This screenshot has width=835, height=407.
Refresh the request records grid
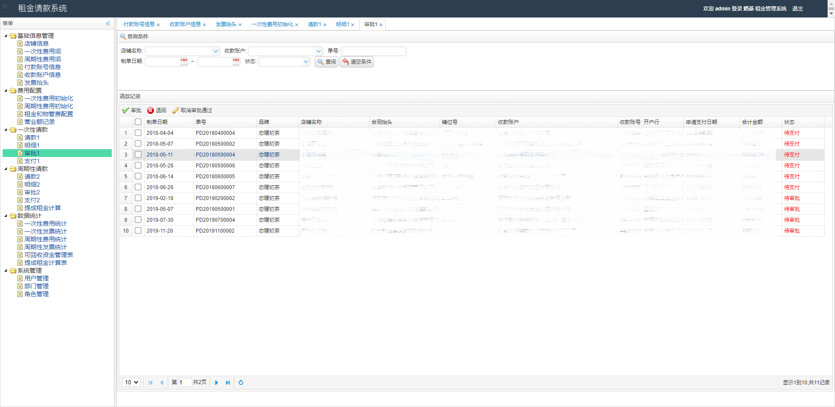(x=241, y=383)
